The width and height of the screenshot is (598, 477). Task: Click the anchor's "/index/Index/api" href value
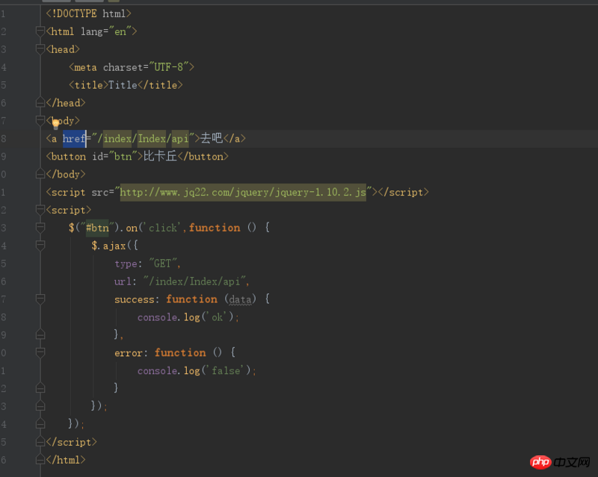(x=143, y=139)
